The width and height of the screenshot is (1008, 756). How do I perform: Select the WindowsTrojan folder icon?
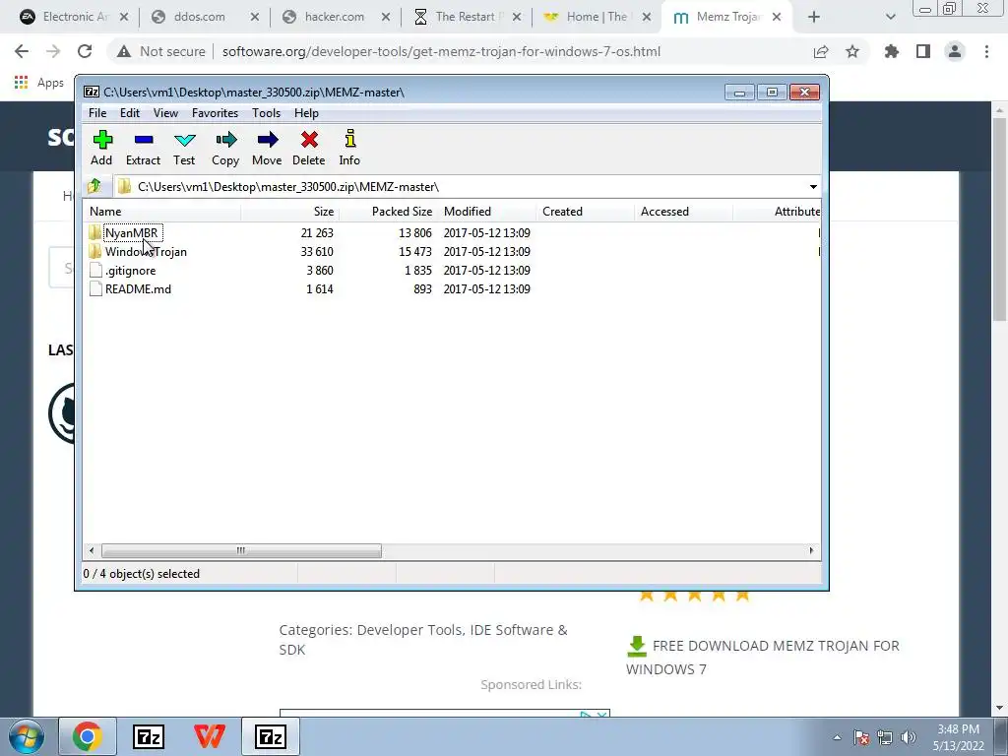pos(95,251)
